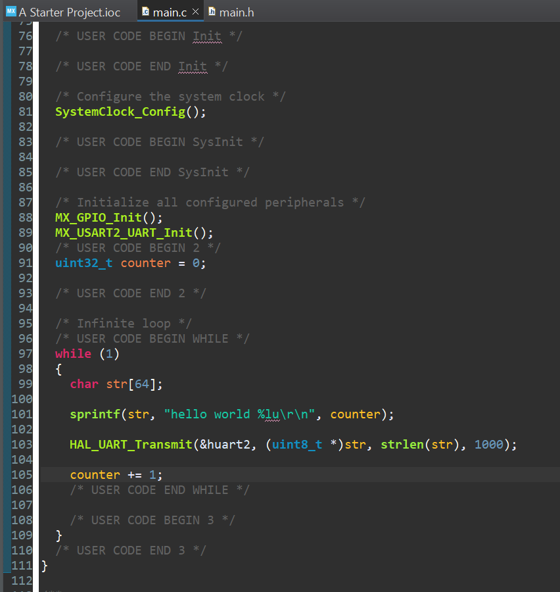
Task: Click the header file icon on main.h tab
Action: click(x=212, y=12)
